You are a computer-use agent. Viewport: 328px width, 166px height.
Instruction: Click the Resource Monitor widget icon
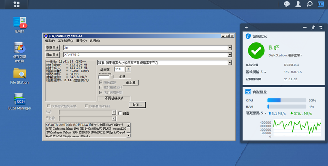pyautogui.click(x=248, y=92)
